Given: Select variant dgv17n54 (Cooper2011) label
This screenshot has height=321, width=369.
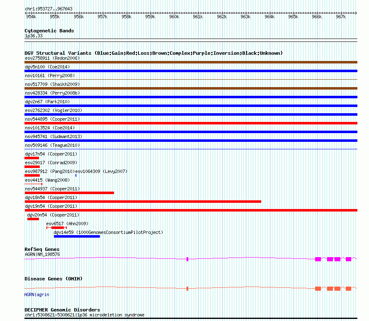Looking at the screenshot, I should click(x=51, y=154).
